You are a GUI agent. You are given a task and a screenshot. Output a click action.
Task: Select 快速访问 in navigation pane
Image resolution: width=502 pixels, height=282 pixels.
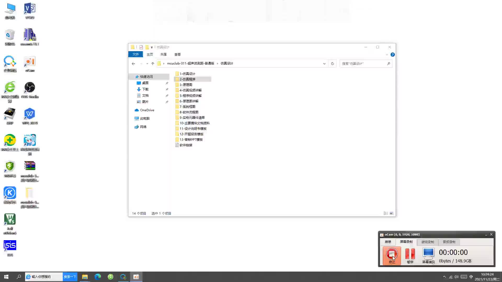149,77
